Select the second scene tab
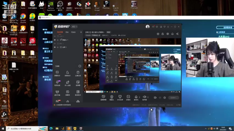The height and width of the screenshot is (131, 234). (x=67, y=32)
